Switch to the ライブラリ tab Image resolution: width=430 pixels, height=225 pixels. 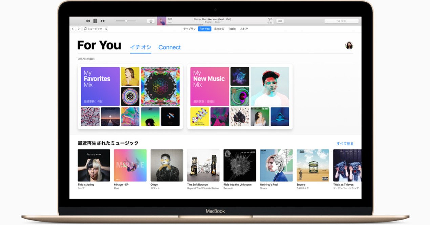(189, 29)
